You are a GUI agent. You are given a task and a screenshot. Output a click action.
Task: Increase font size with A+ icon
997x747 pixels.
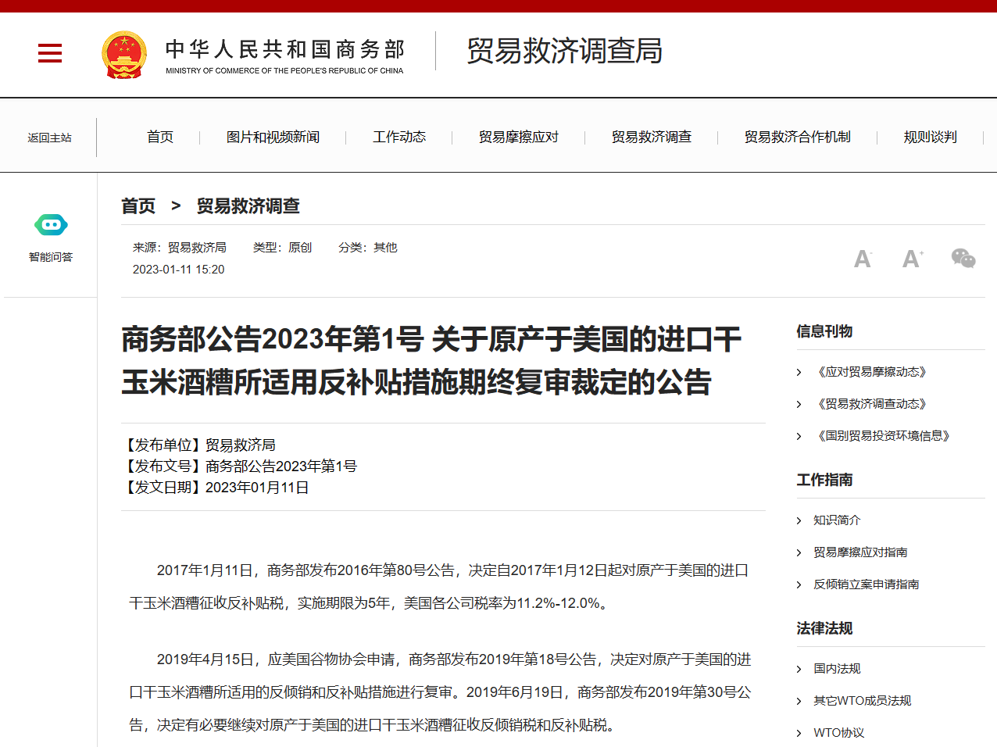[x=913, y=259]
